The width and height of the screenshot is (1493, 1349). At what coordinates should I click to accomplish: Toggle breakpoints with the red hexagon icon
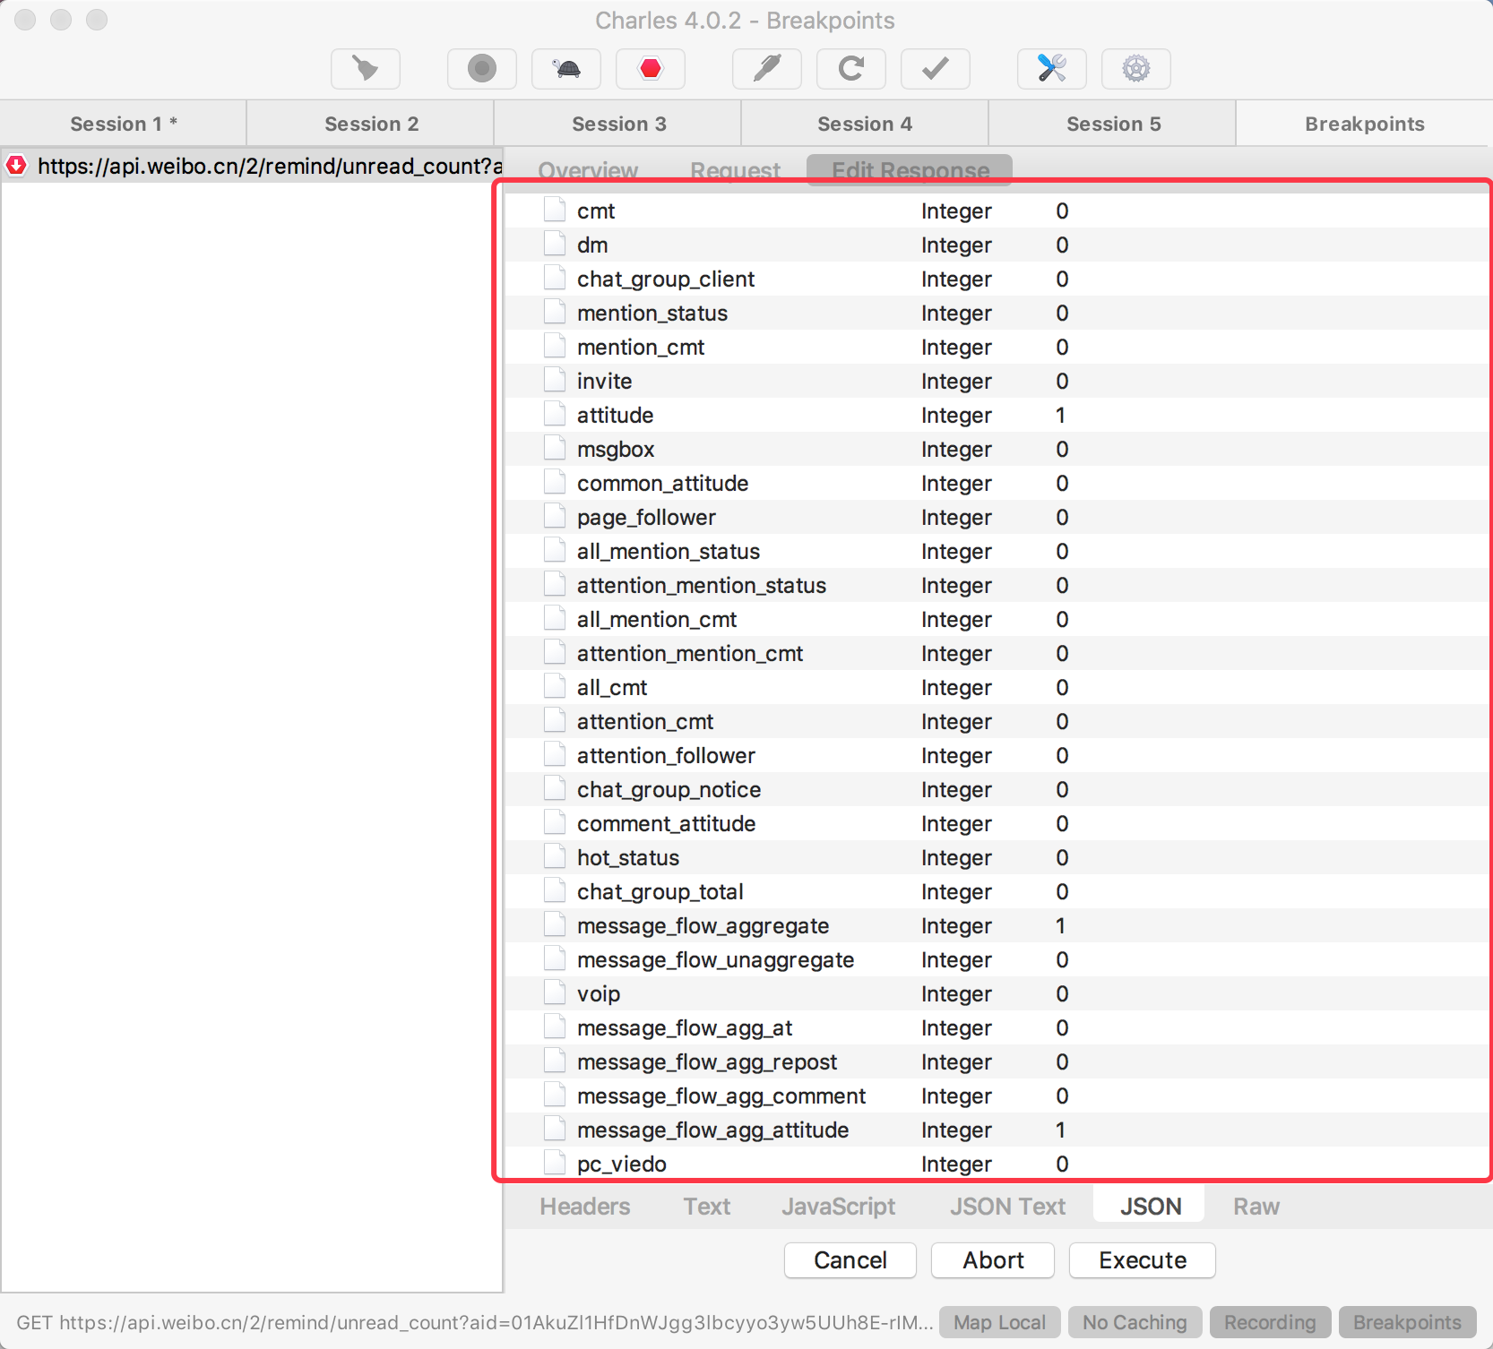pos(651,69)
